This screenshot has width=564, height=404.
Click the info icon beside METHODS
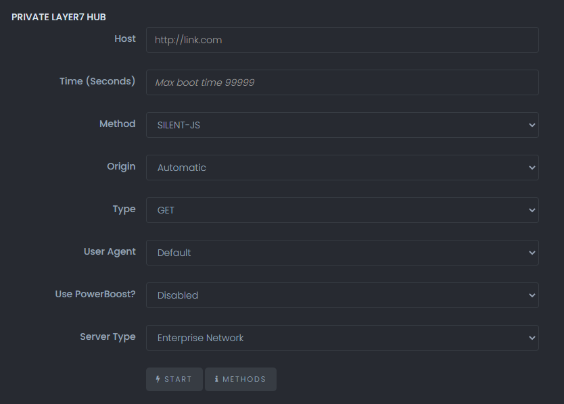(216, 379)
